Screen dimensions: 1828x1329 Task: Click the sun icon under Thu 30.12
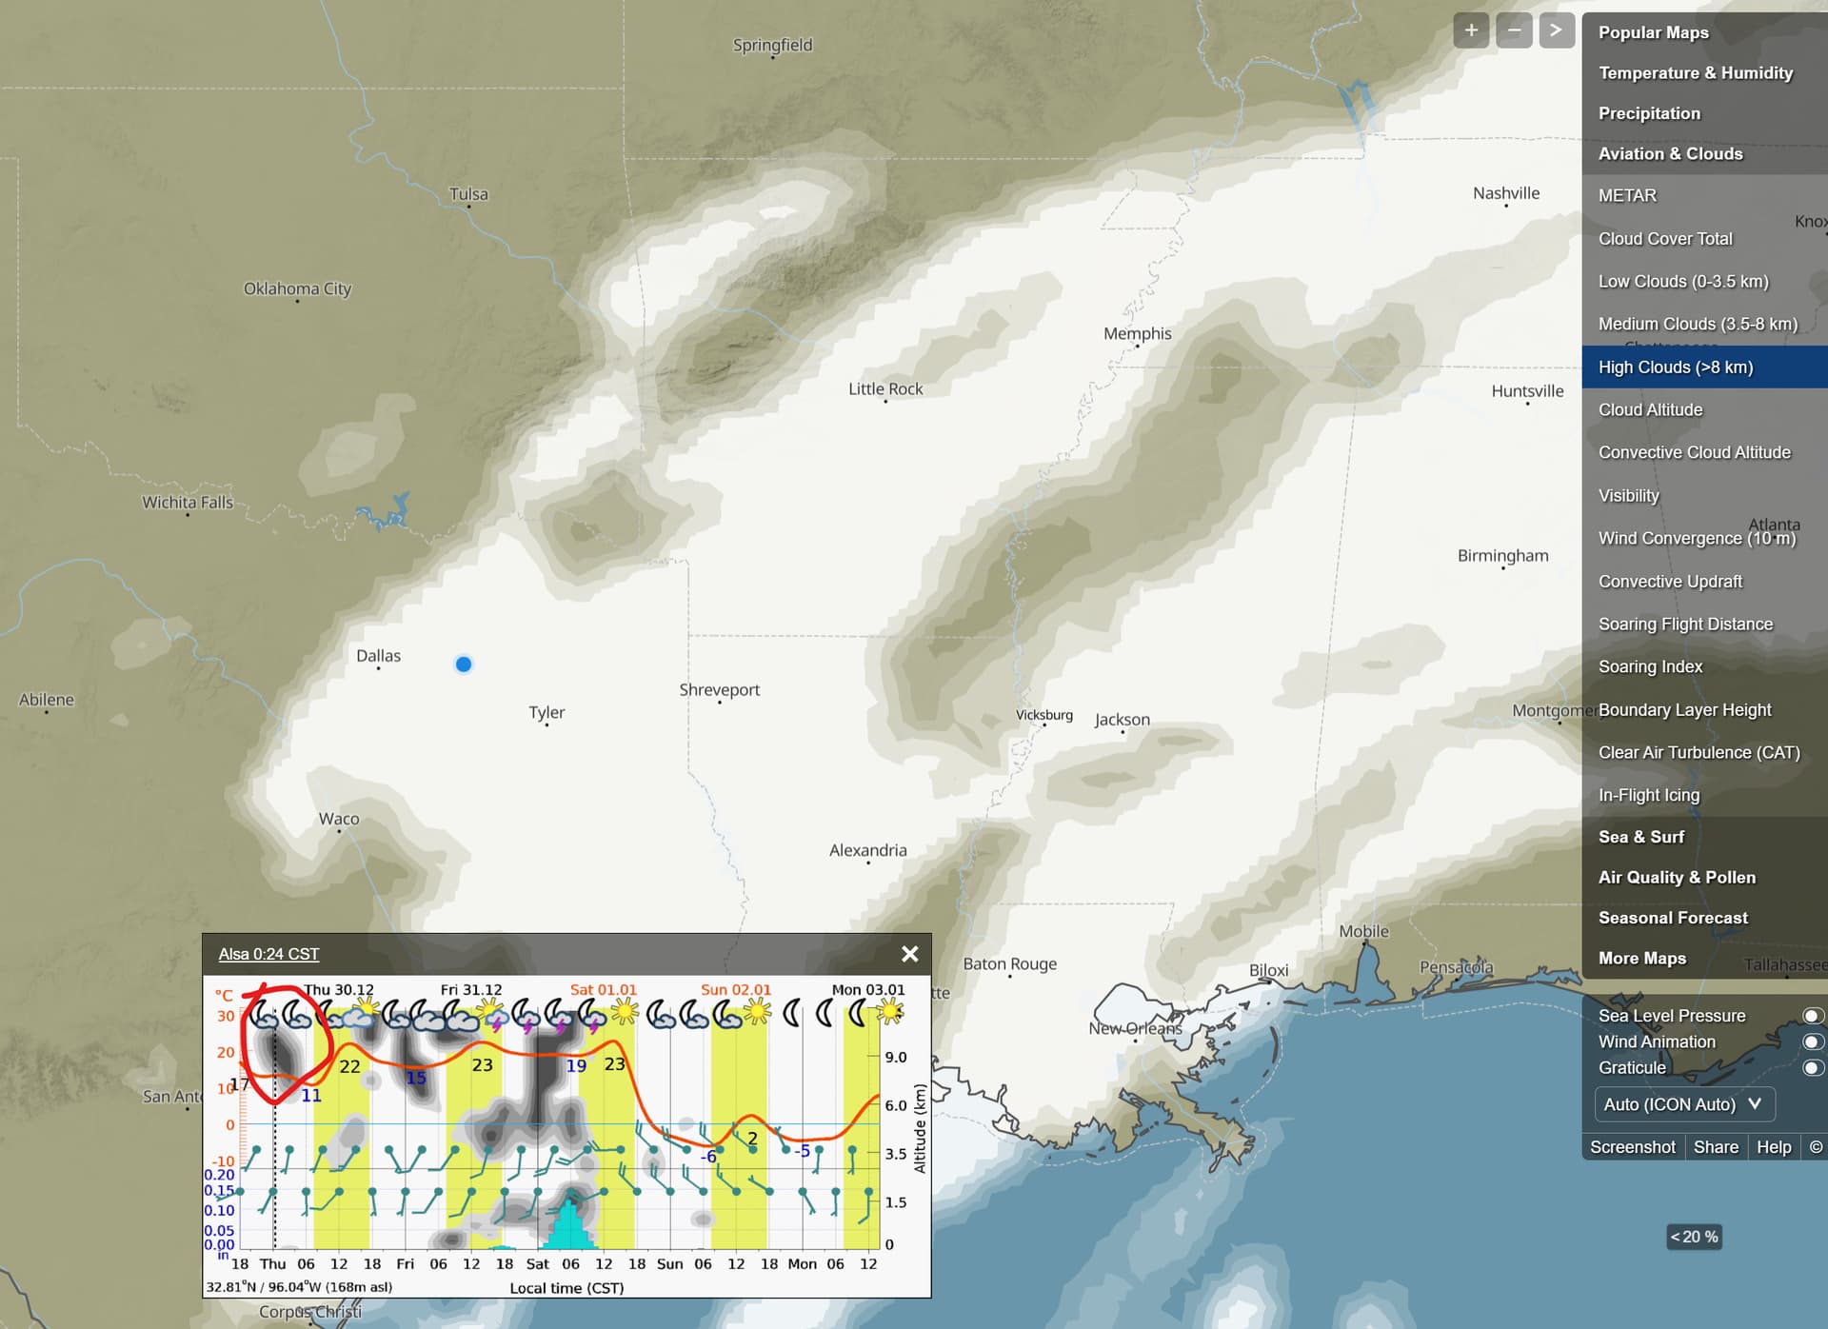[x=365, y=1011]
